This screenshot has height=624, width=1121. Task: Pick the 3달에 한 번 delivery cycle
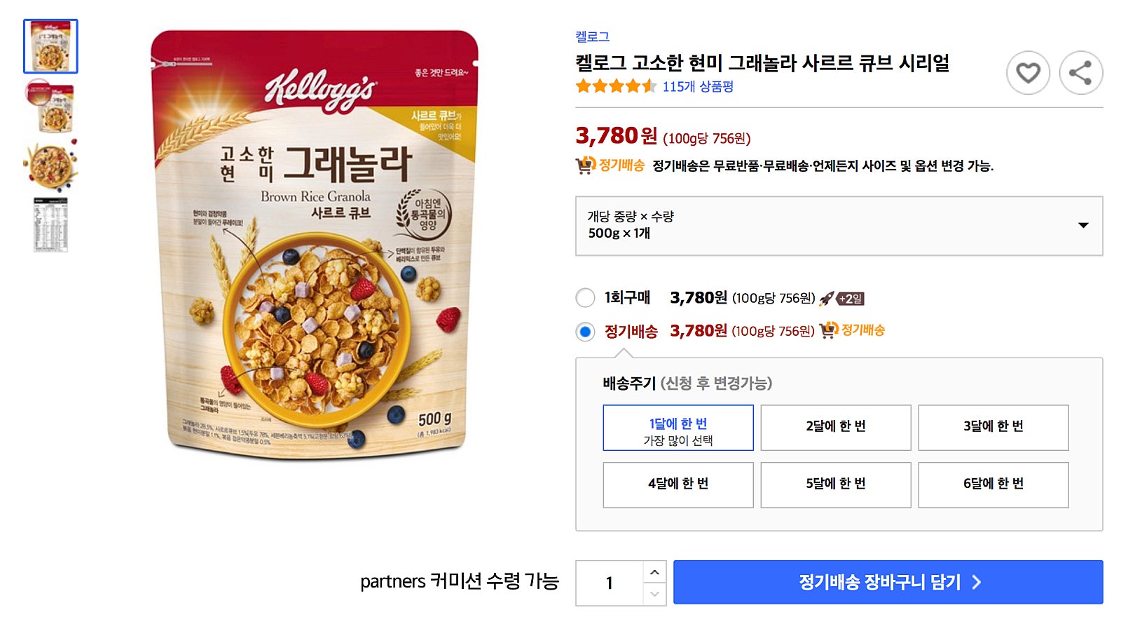pos(993,428)
